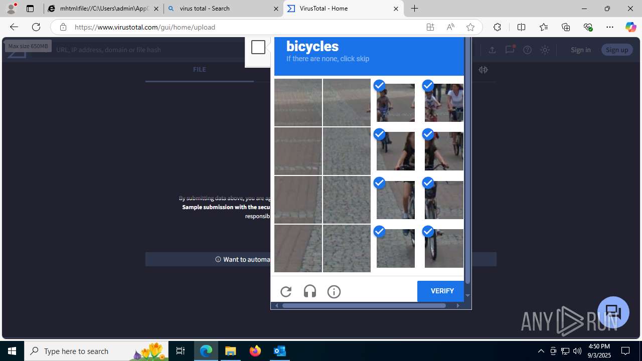
Task: Open Collections icon
Action: (566, 27)
